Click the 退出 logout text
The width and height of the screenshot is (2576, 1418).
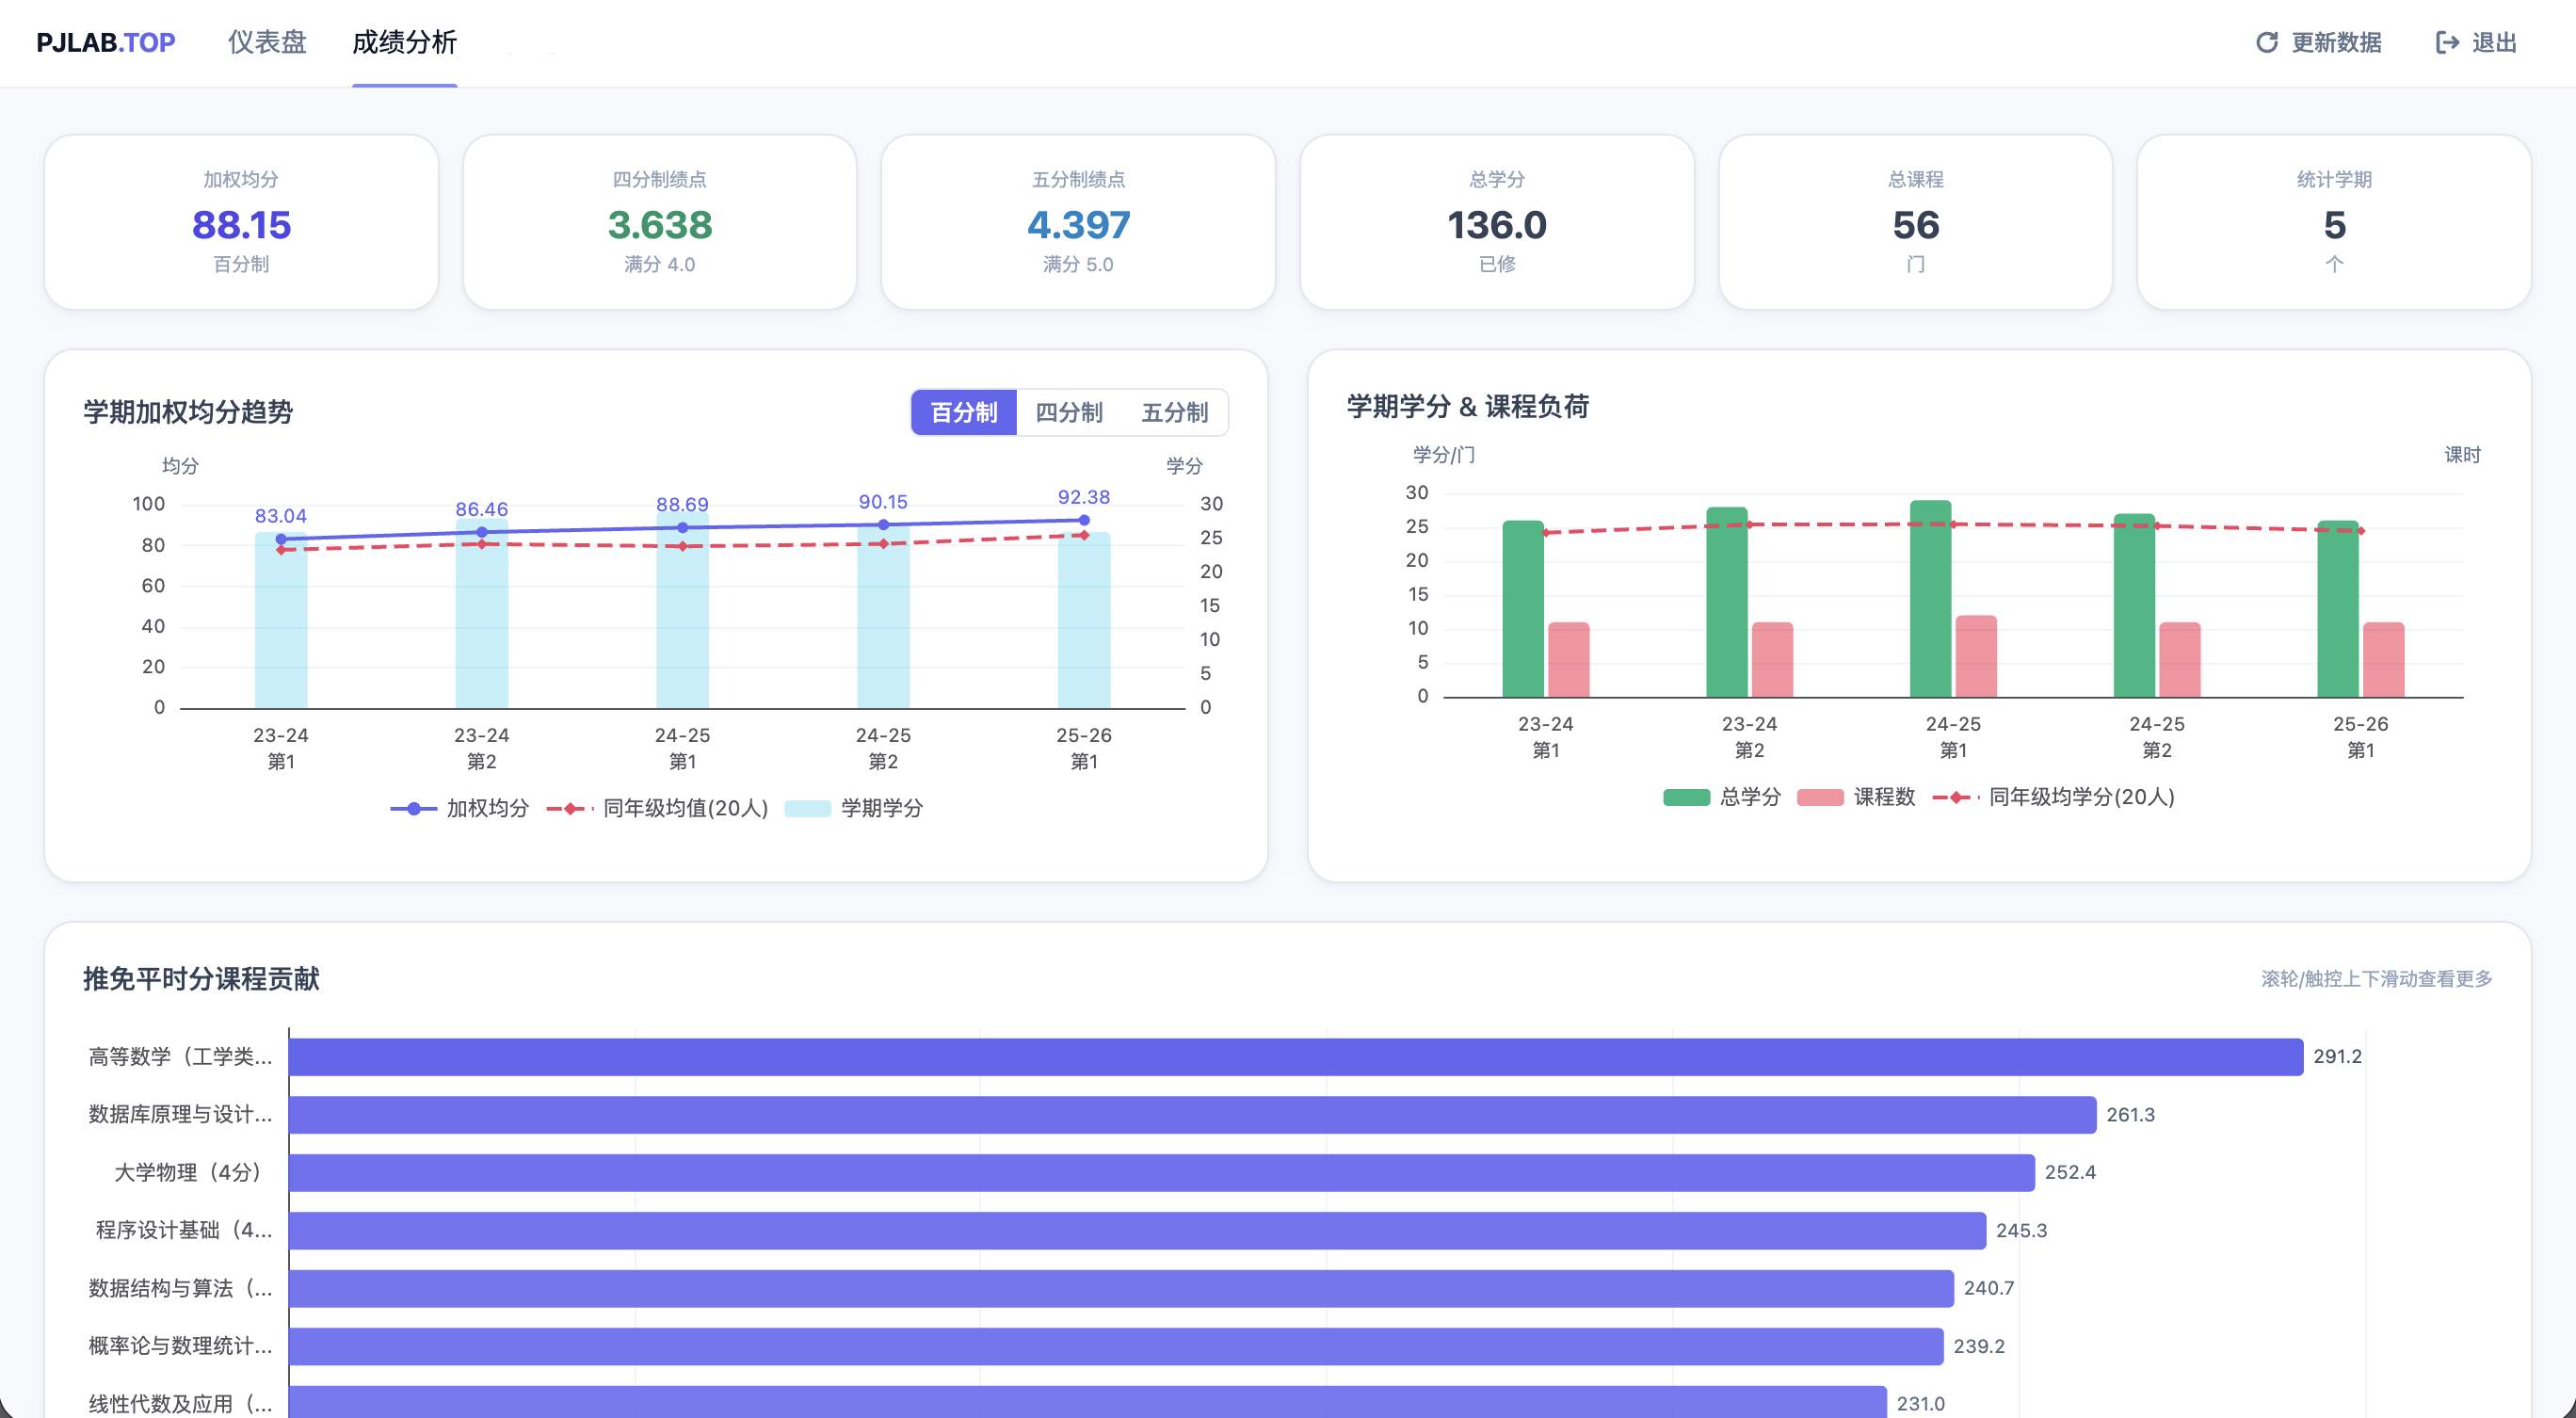click(2494, 42)
